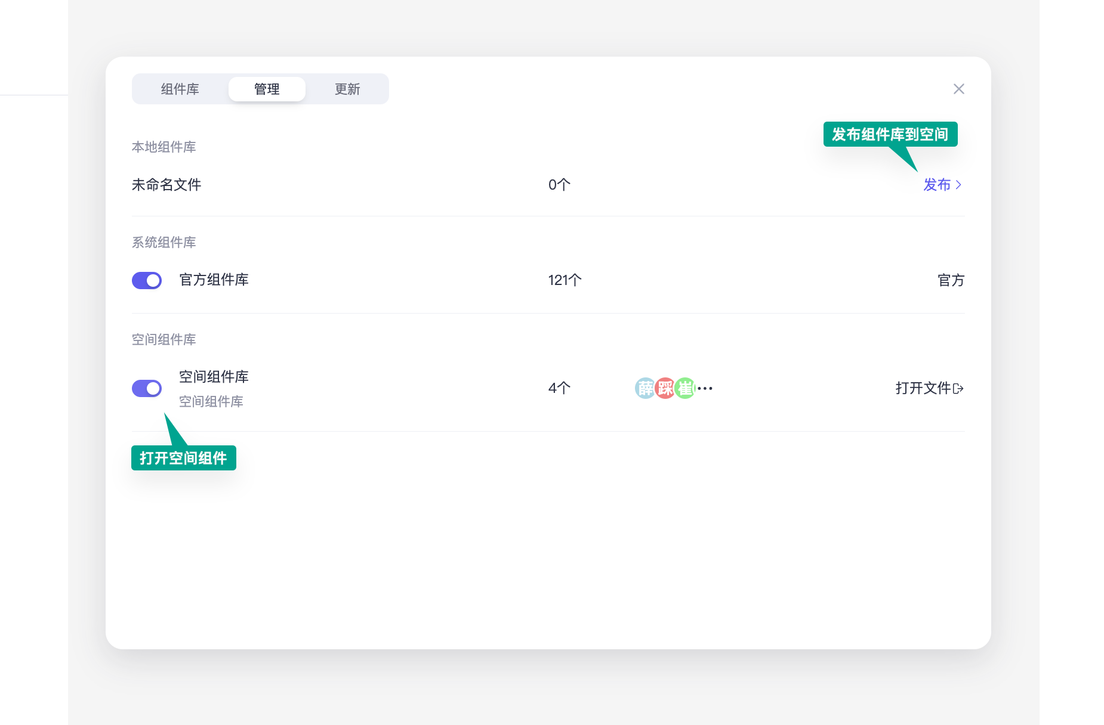Toggle the official library switch on again
Viewport: 1104px width, 725px height.
147,280
